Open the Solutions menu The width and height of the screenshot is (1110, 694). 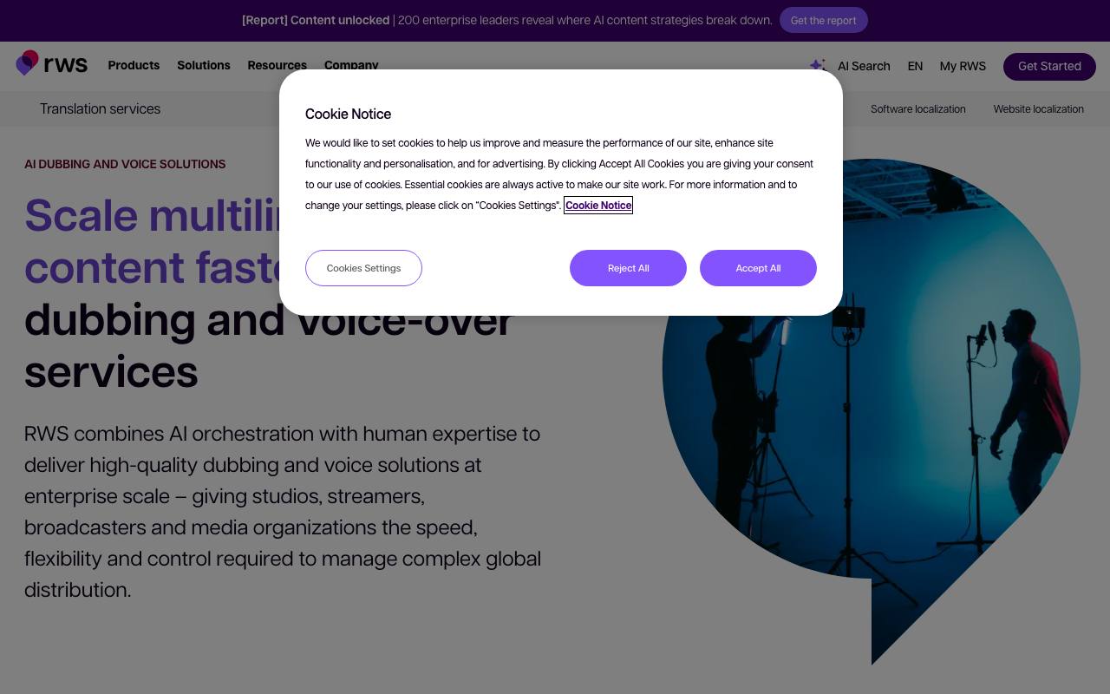[x=204, y=65]
